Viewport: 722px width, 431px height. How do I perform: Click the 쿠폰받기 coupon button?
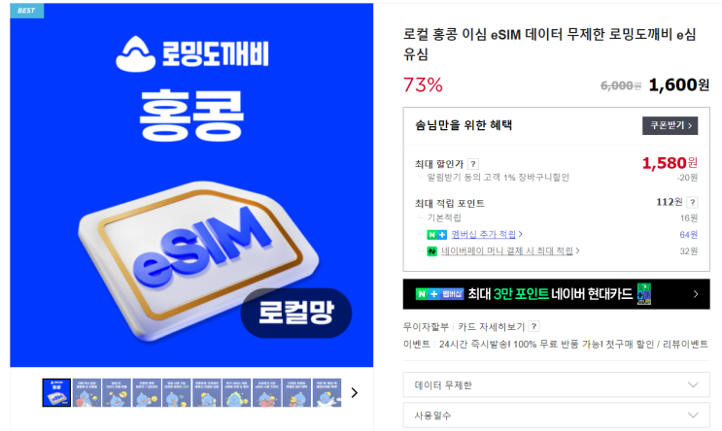click(x=670, y=125)
